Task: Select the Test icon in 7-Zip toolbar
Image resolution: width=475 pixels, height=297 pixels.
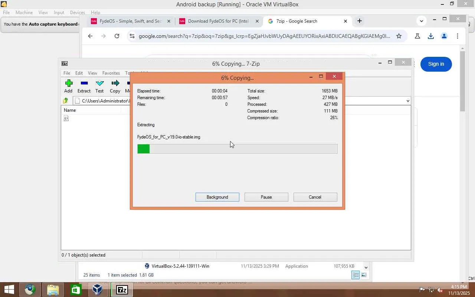Action: click(99, 83)
